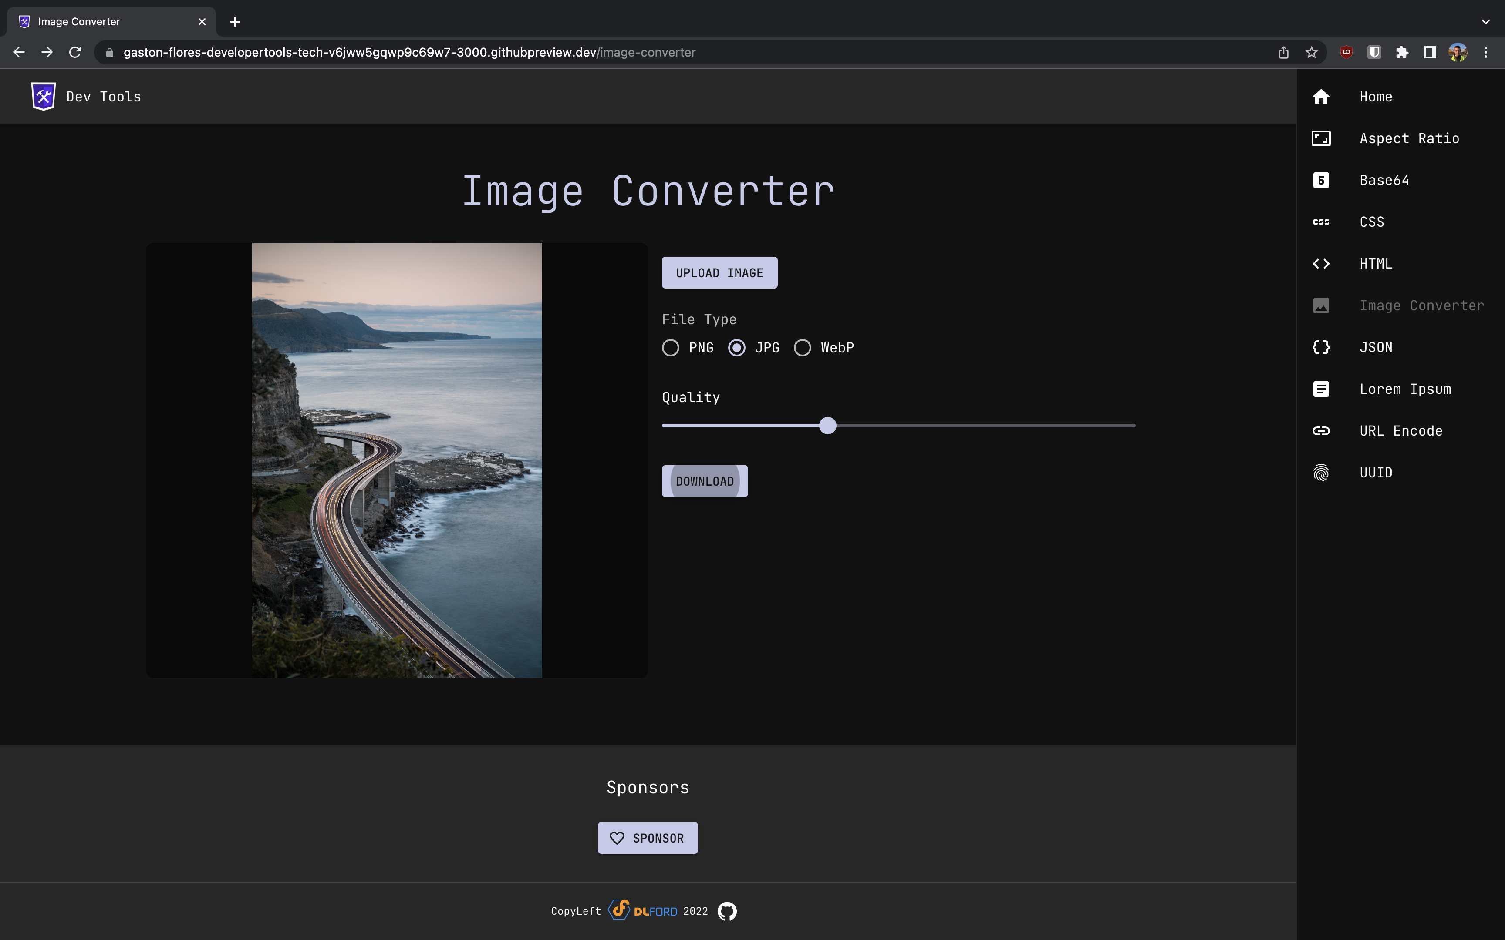Expand the browser tab search chevron
Viewport: 1505px width, 940px height.
[1485, 22]
